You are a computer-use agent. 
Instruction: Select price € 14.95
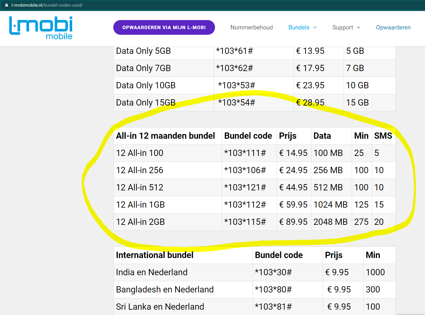pyautogui.click(x=293, y=153)
